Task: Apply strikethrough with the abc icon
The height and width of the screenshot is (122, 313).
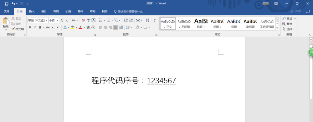Action: coord(48,27)
